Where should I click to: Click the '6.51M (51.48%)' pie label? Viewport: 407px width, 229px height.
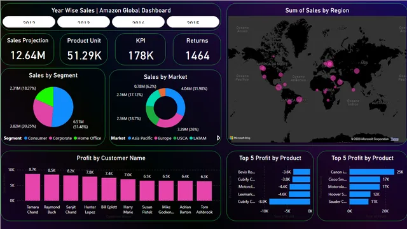pyautogui.click(x=80, y=124)
